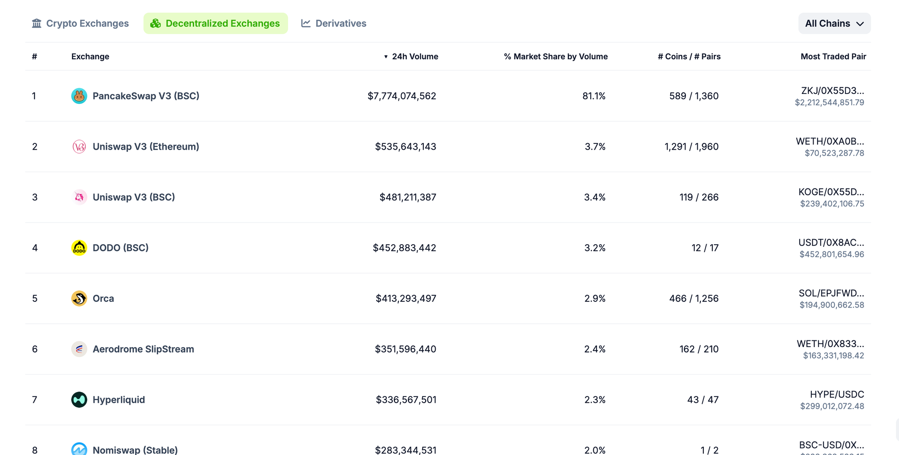Click the Nomiswap (Stable) logo
The height and width of the screenshot is (455, 899).
pos(79,449)
